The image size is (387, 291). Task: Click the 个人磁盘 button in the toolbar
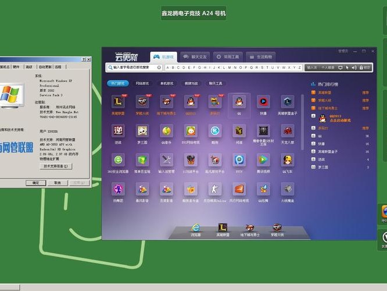point(328,68)
